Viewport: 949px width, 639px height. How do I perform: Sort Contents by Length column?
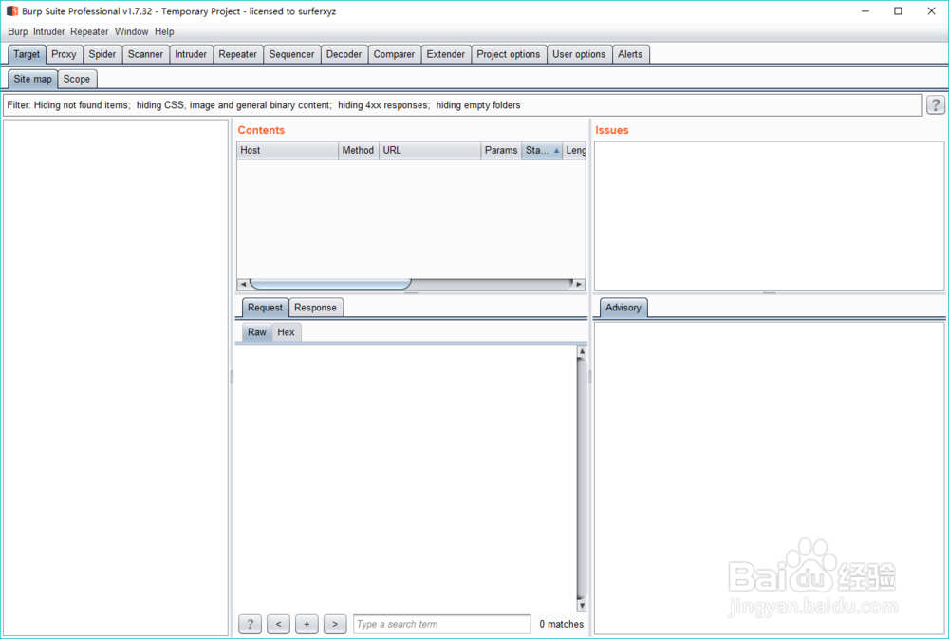tap(574, 150)
